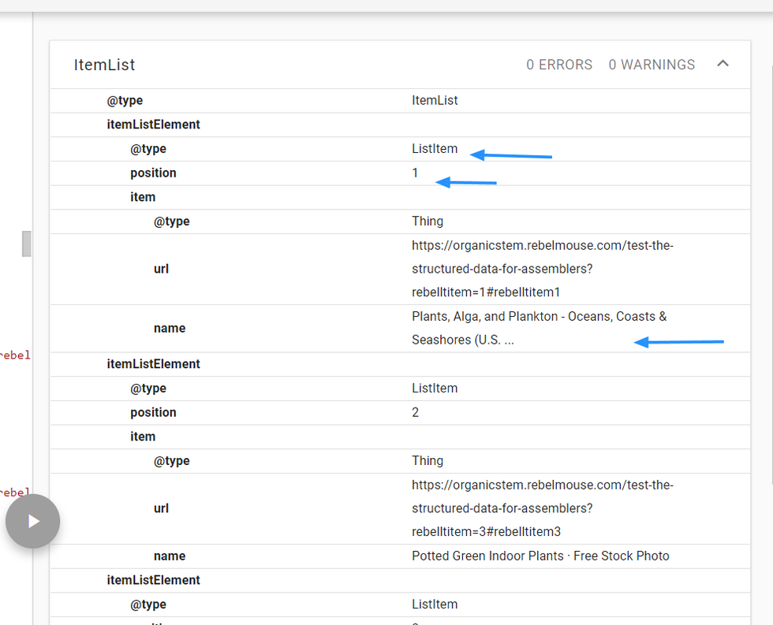
Task: Click the position value 2
Action: (x=415, y=413)
